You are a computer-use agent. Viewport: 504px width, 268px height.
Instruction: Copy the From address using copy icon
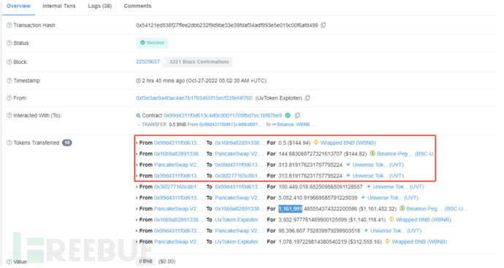(x=308, y=98)
